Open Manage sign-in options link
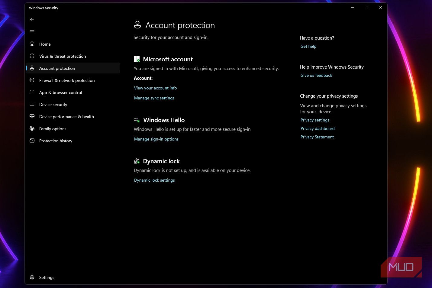 [x=156, y=139]
